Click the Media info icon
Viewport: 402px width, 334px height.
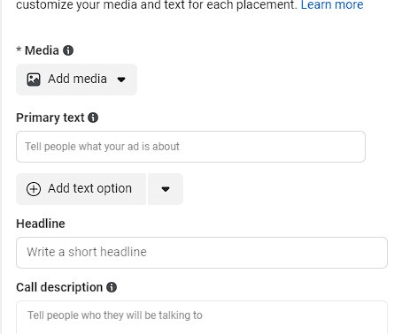pyautogui.click(x=68, y=50)
